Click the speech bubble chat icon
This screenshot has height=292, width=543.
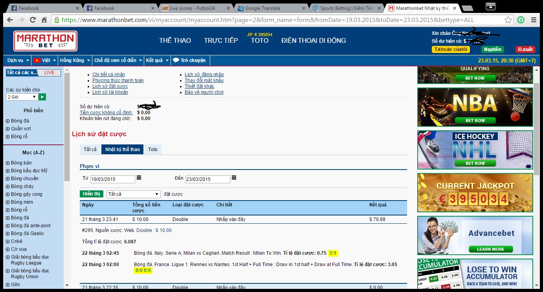[x=176, y=60]
